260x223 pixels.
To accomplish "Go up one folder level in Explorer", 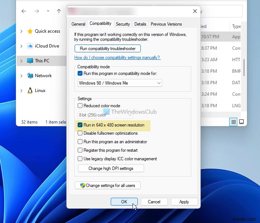I will point(59,11).
